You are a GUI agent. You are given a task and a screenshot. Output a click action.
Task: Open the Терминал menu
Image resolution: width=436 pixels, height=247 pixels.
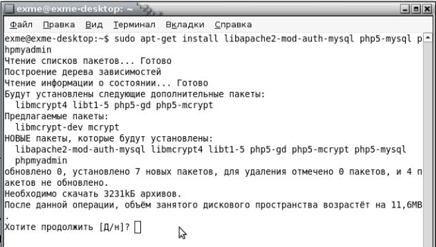tap(134, 24)
